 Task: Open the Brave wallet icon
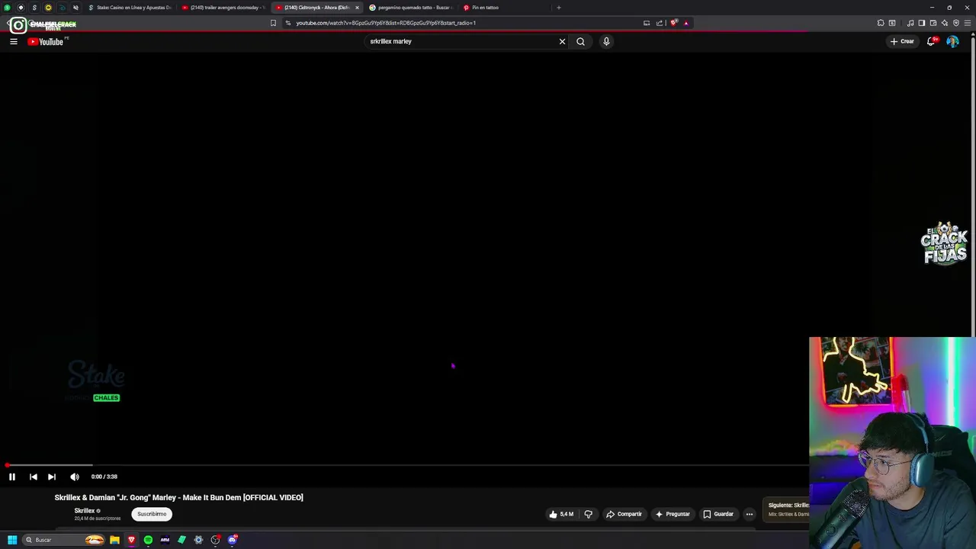click(933, 23)
